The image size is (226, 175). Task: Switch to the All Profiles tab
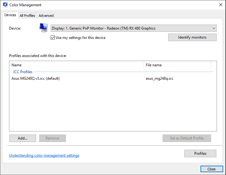(x=27, y=16)
